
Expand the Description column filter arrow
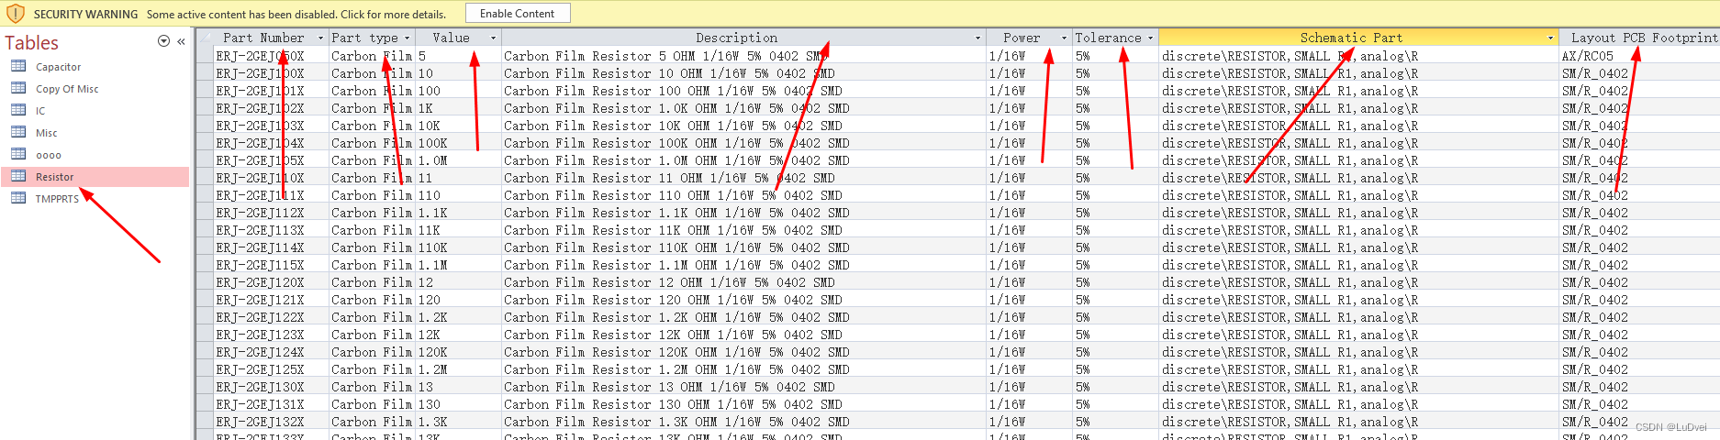pos(977,38)
